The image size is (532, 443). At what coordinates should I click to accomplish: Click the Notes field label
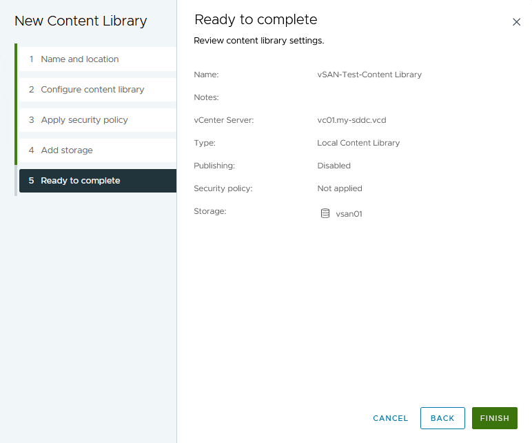(x=206, y=97)
